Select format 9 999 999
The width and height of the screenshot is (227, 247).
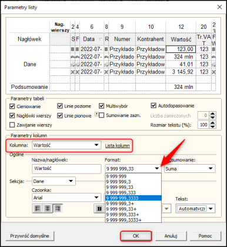(x=133, y=176)
